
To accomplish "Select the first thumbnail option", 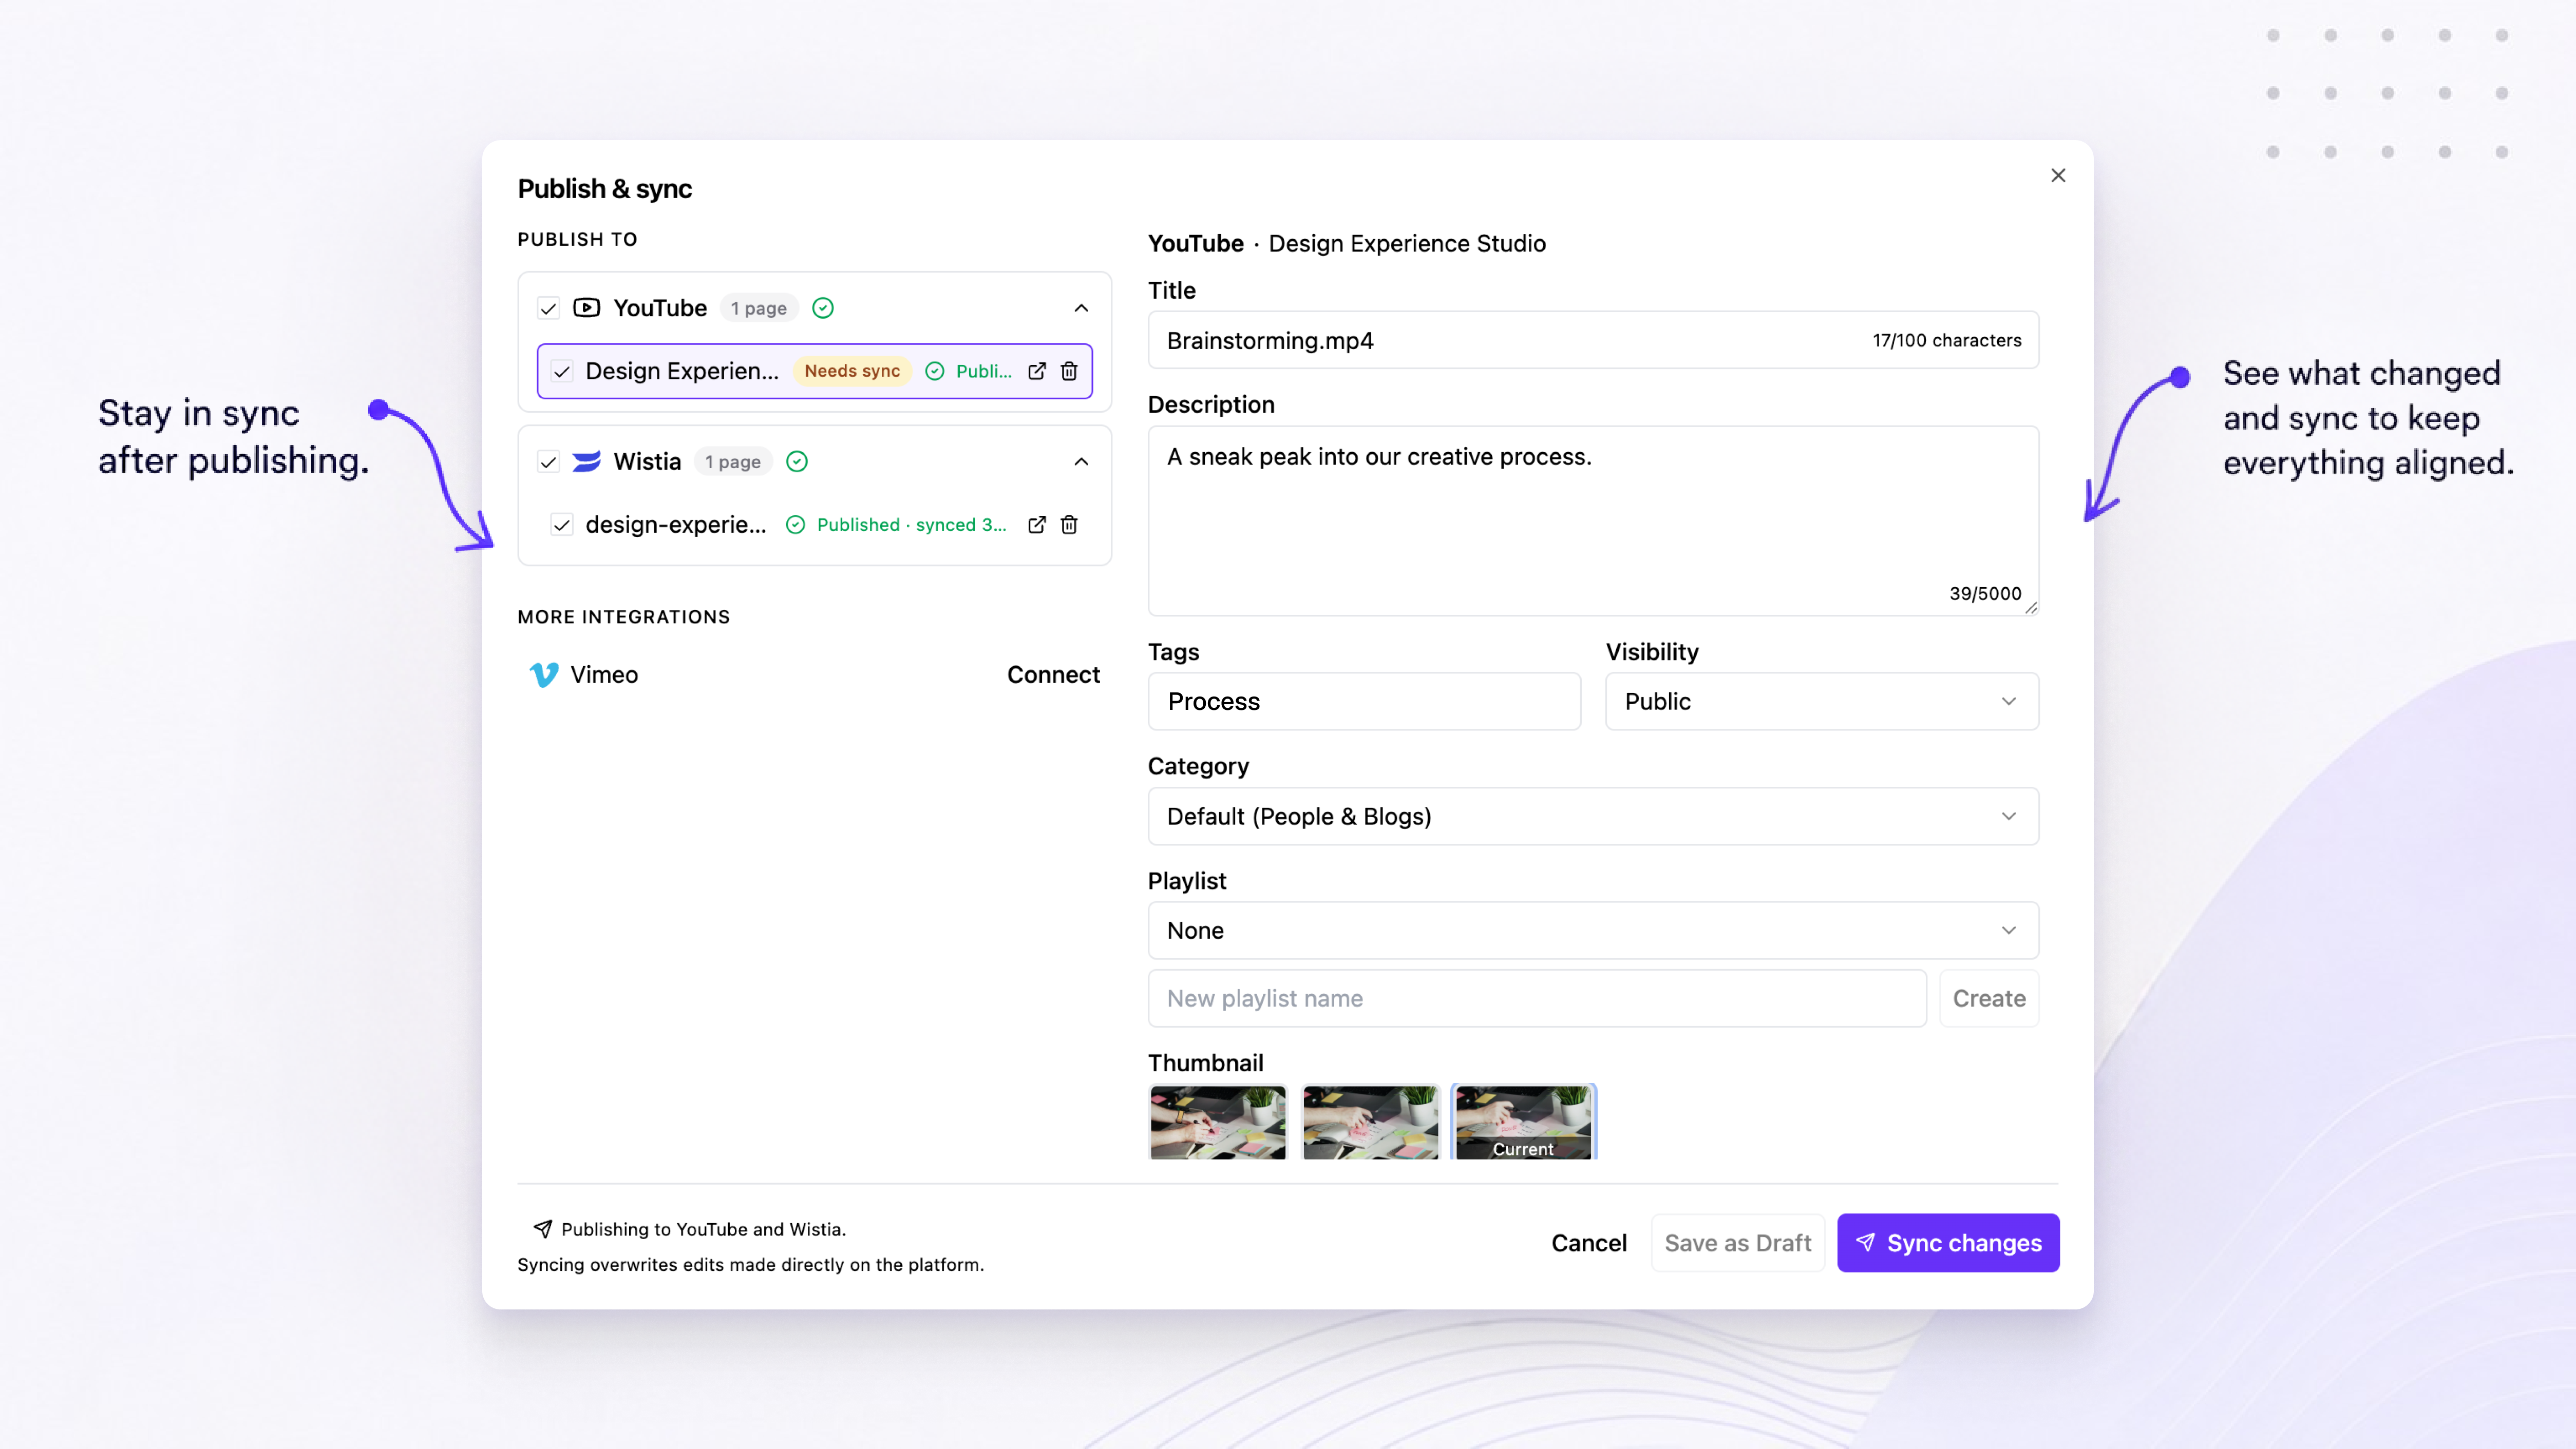I will pyautogui.click(x=1218, y=1122).
